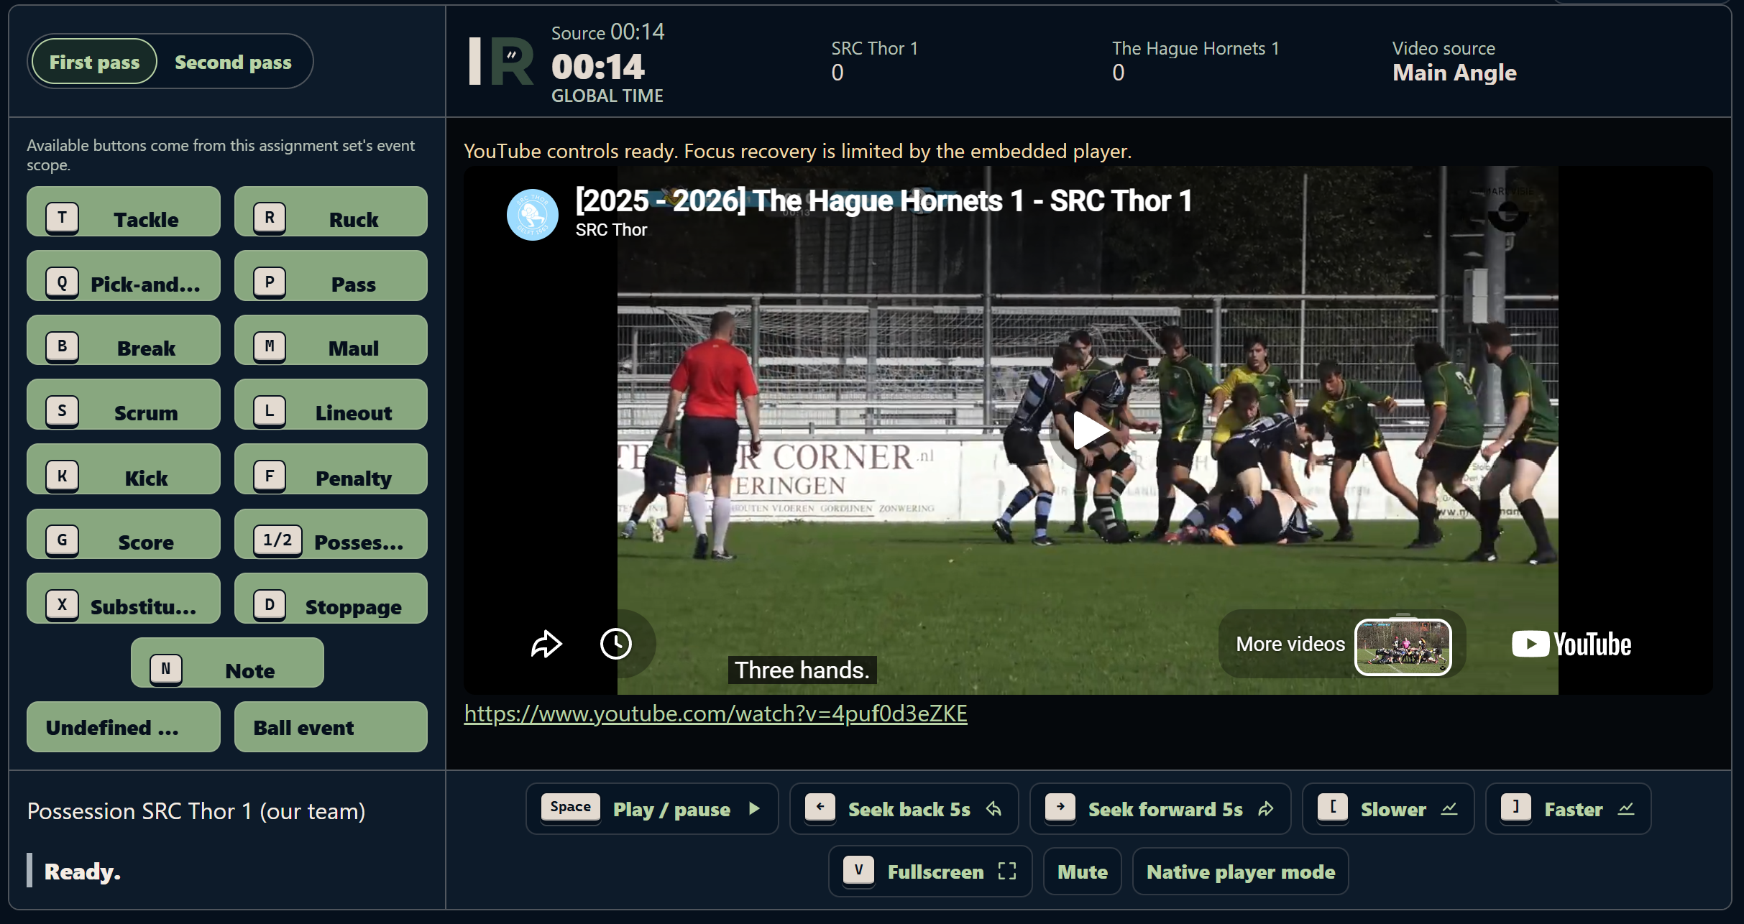The image size is (1744, 924).
Task: Switch to the First pass tab
Action: point(93,63)
